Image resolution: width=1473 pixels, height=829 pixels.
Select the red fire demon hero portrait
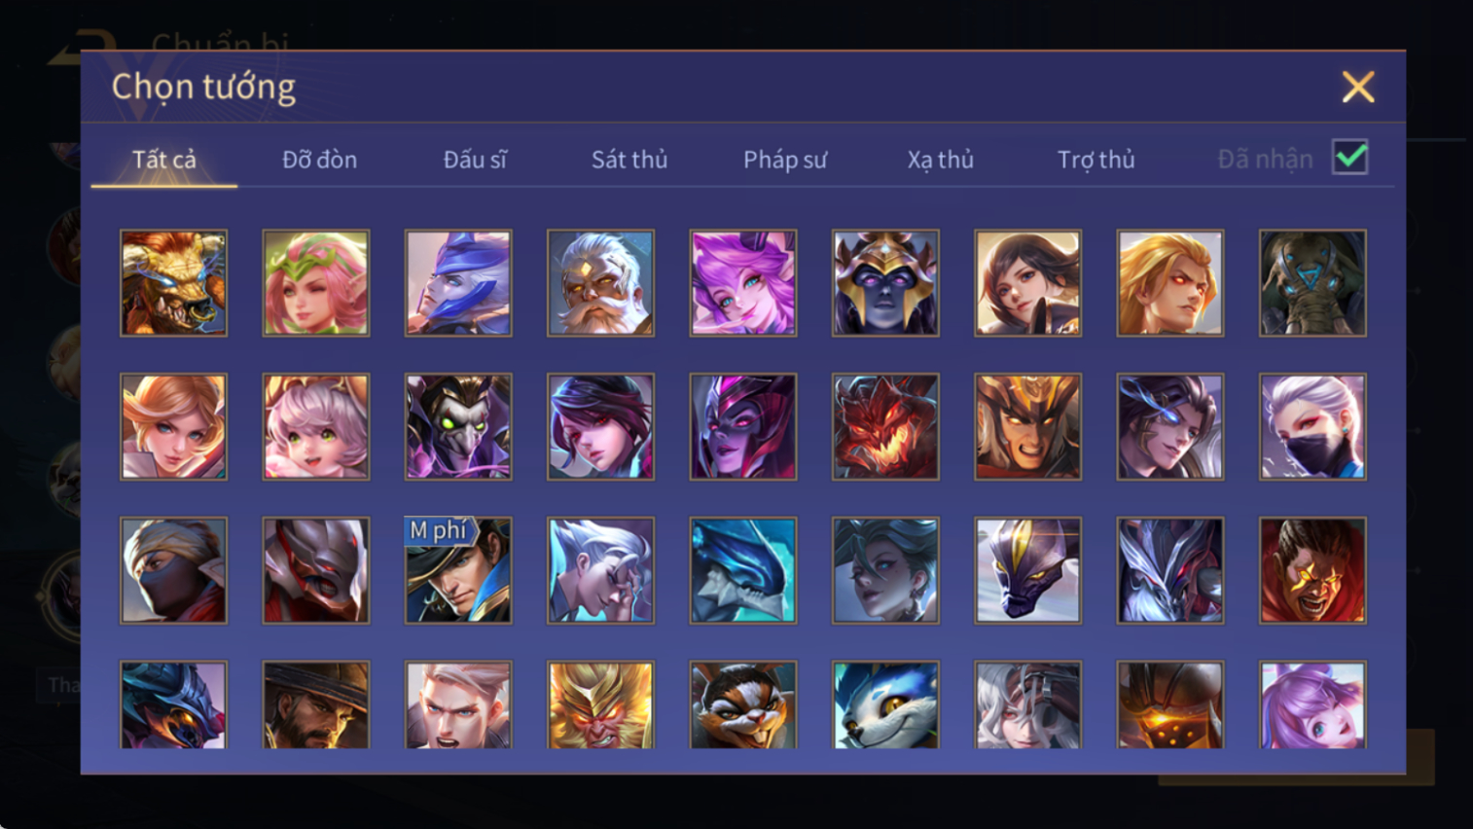point(885,426)
